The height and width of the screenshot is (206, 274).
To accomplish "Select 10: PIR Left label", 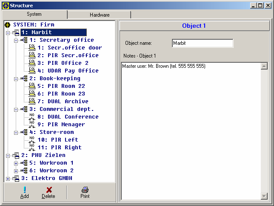I will tap(58, 140).
